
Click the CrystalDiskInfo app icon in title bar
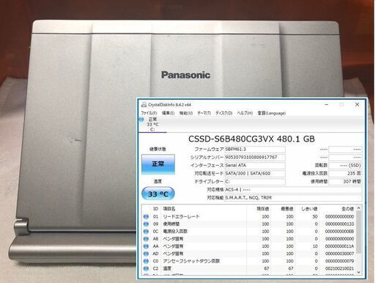tap(144, 105)
